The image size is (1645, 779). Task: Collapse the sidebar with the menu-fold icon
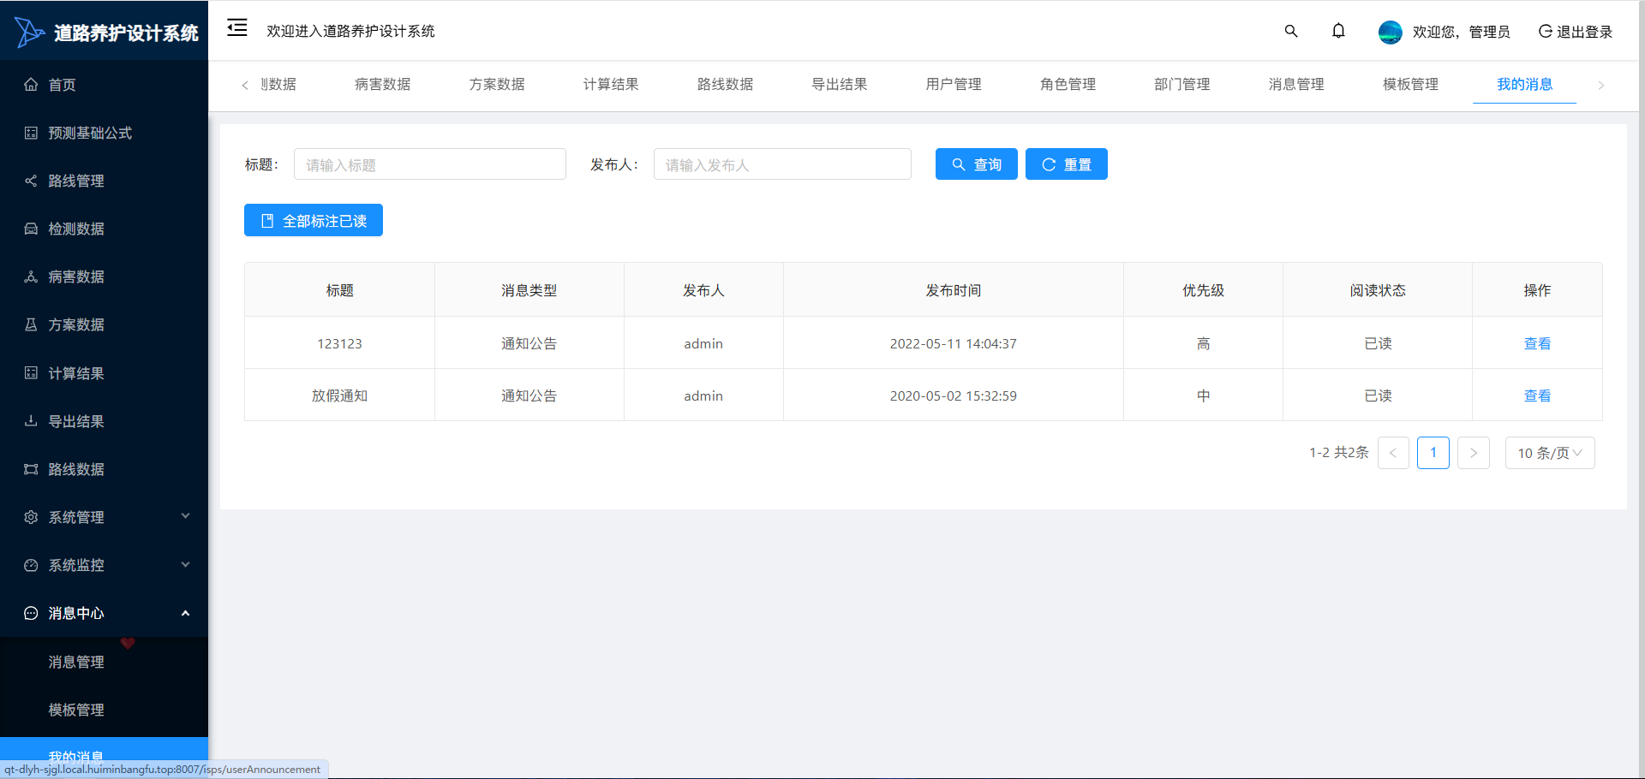pos(237,28)
